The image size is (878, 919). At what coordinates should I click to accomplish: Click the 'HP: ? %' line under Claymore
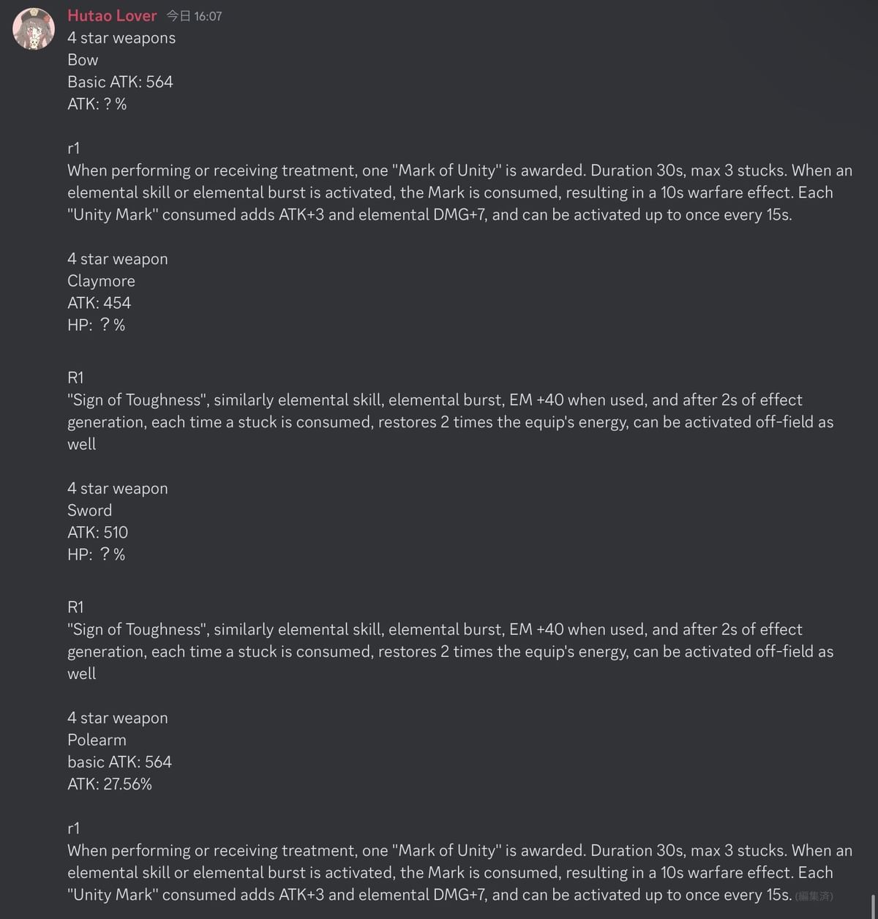95,325
